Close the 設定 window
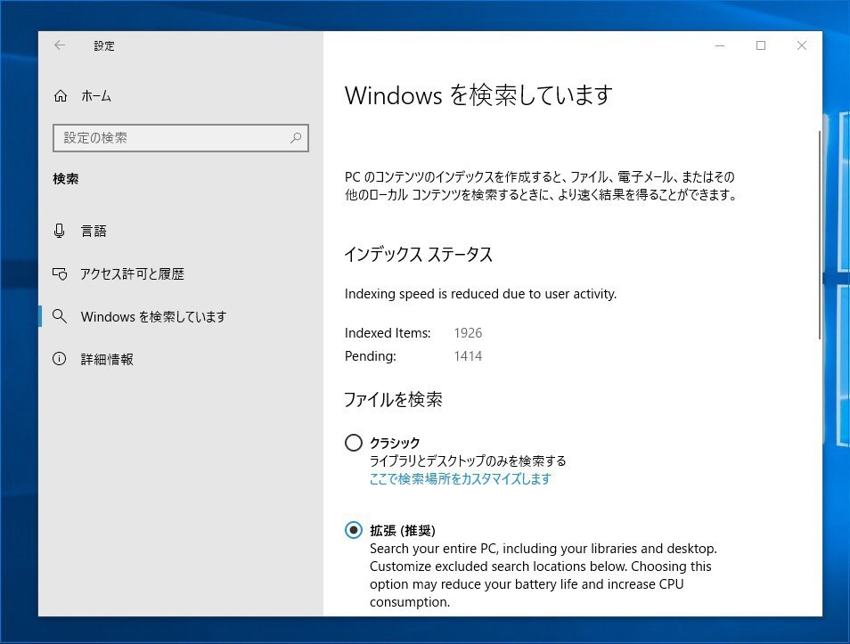 pos(802,45)
